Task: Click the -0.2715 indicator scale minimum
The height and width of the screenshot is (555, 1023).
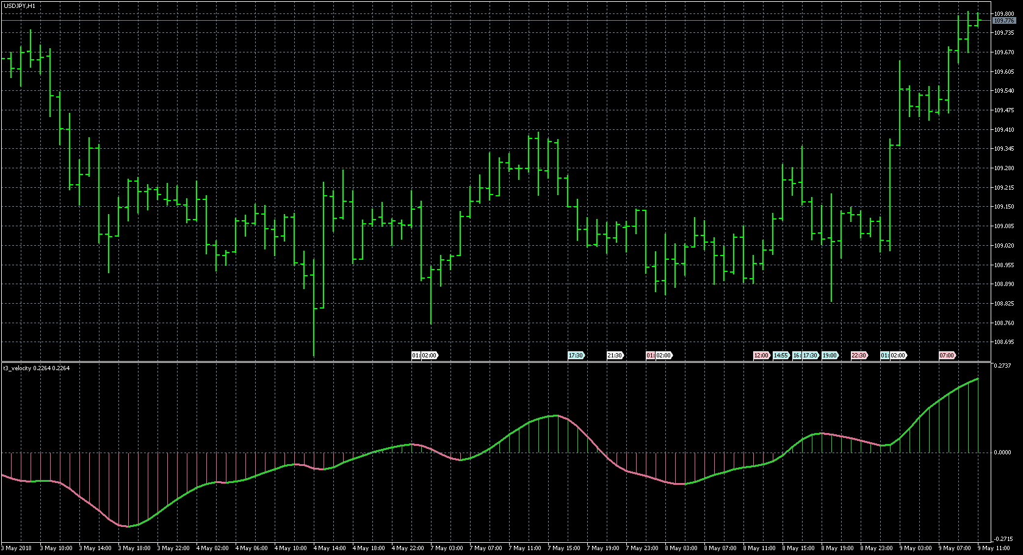Action: (x=1003, y=539)
